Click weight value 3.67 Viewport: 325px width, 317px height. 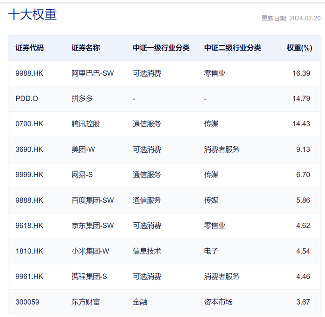[x=303, y=302]
